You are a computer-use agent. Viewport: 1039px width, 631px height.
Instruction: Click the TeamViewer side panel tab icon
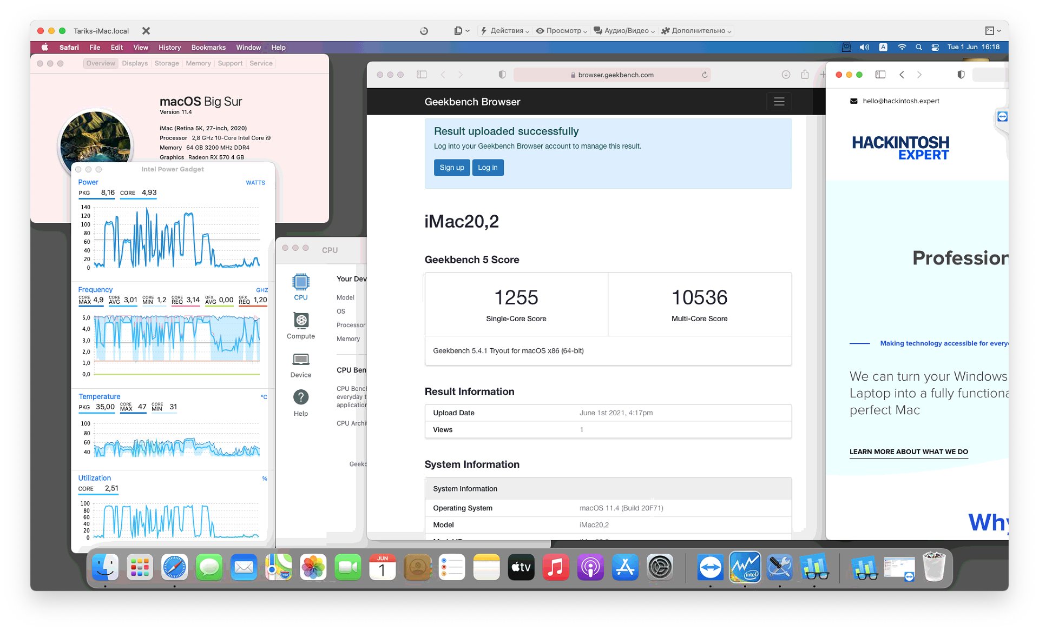(x=1002, y=117)
